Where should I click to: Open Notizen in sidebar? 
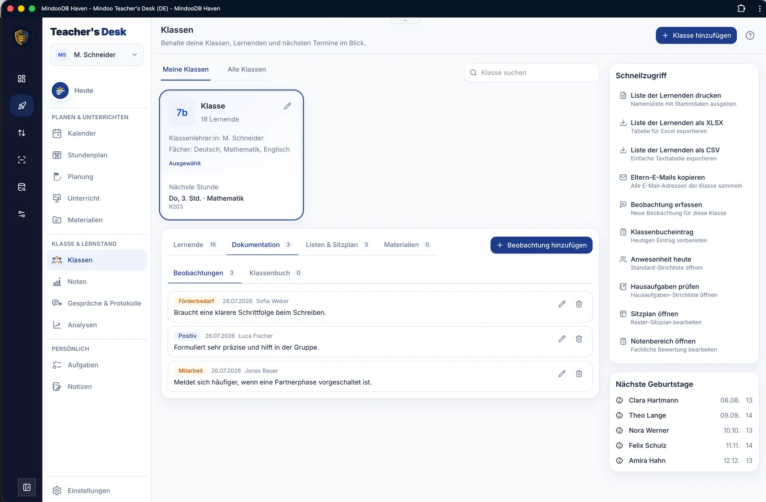(x=97, y=387)
